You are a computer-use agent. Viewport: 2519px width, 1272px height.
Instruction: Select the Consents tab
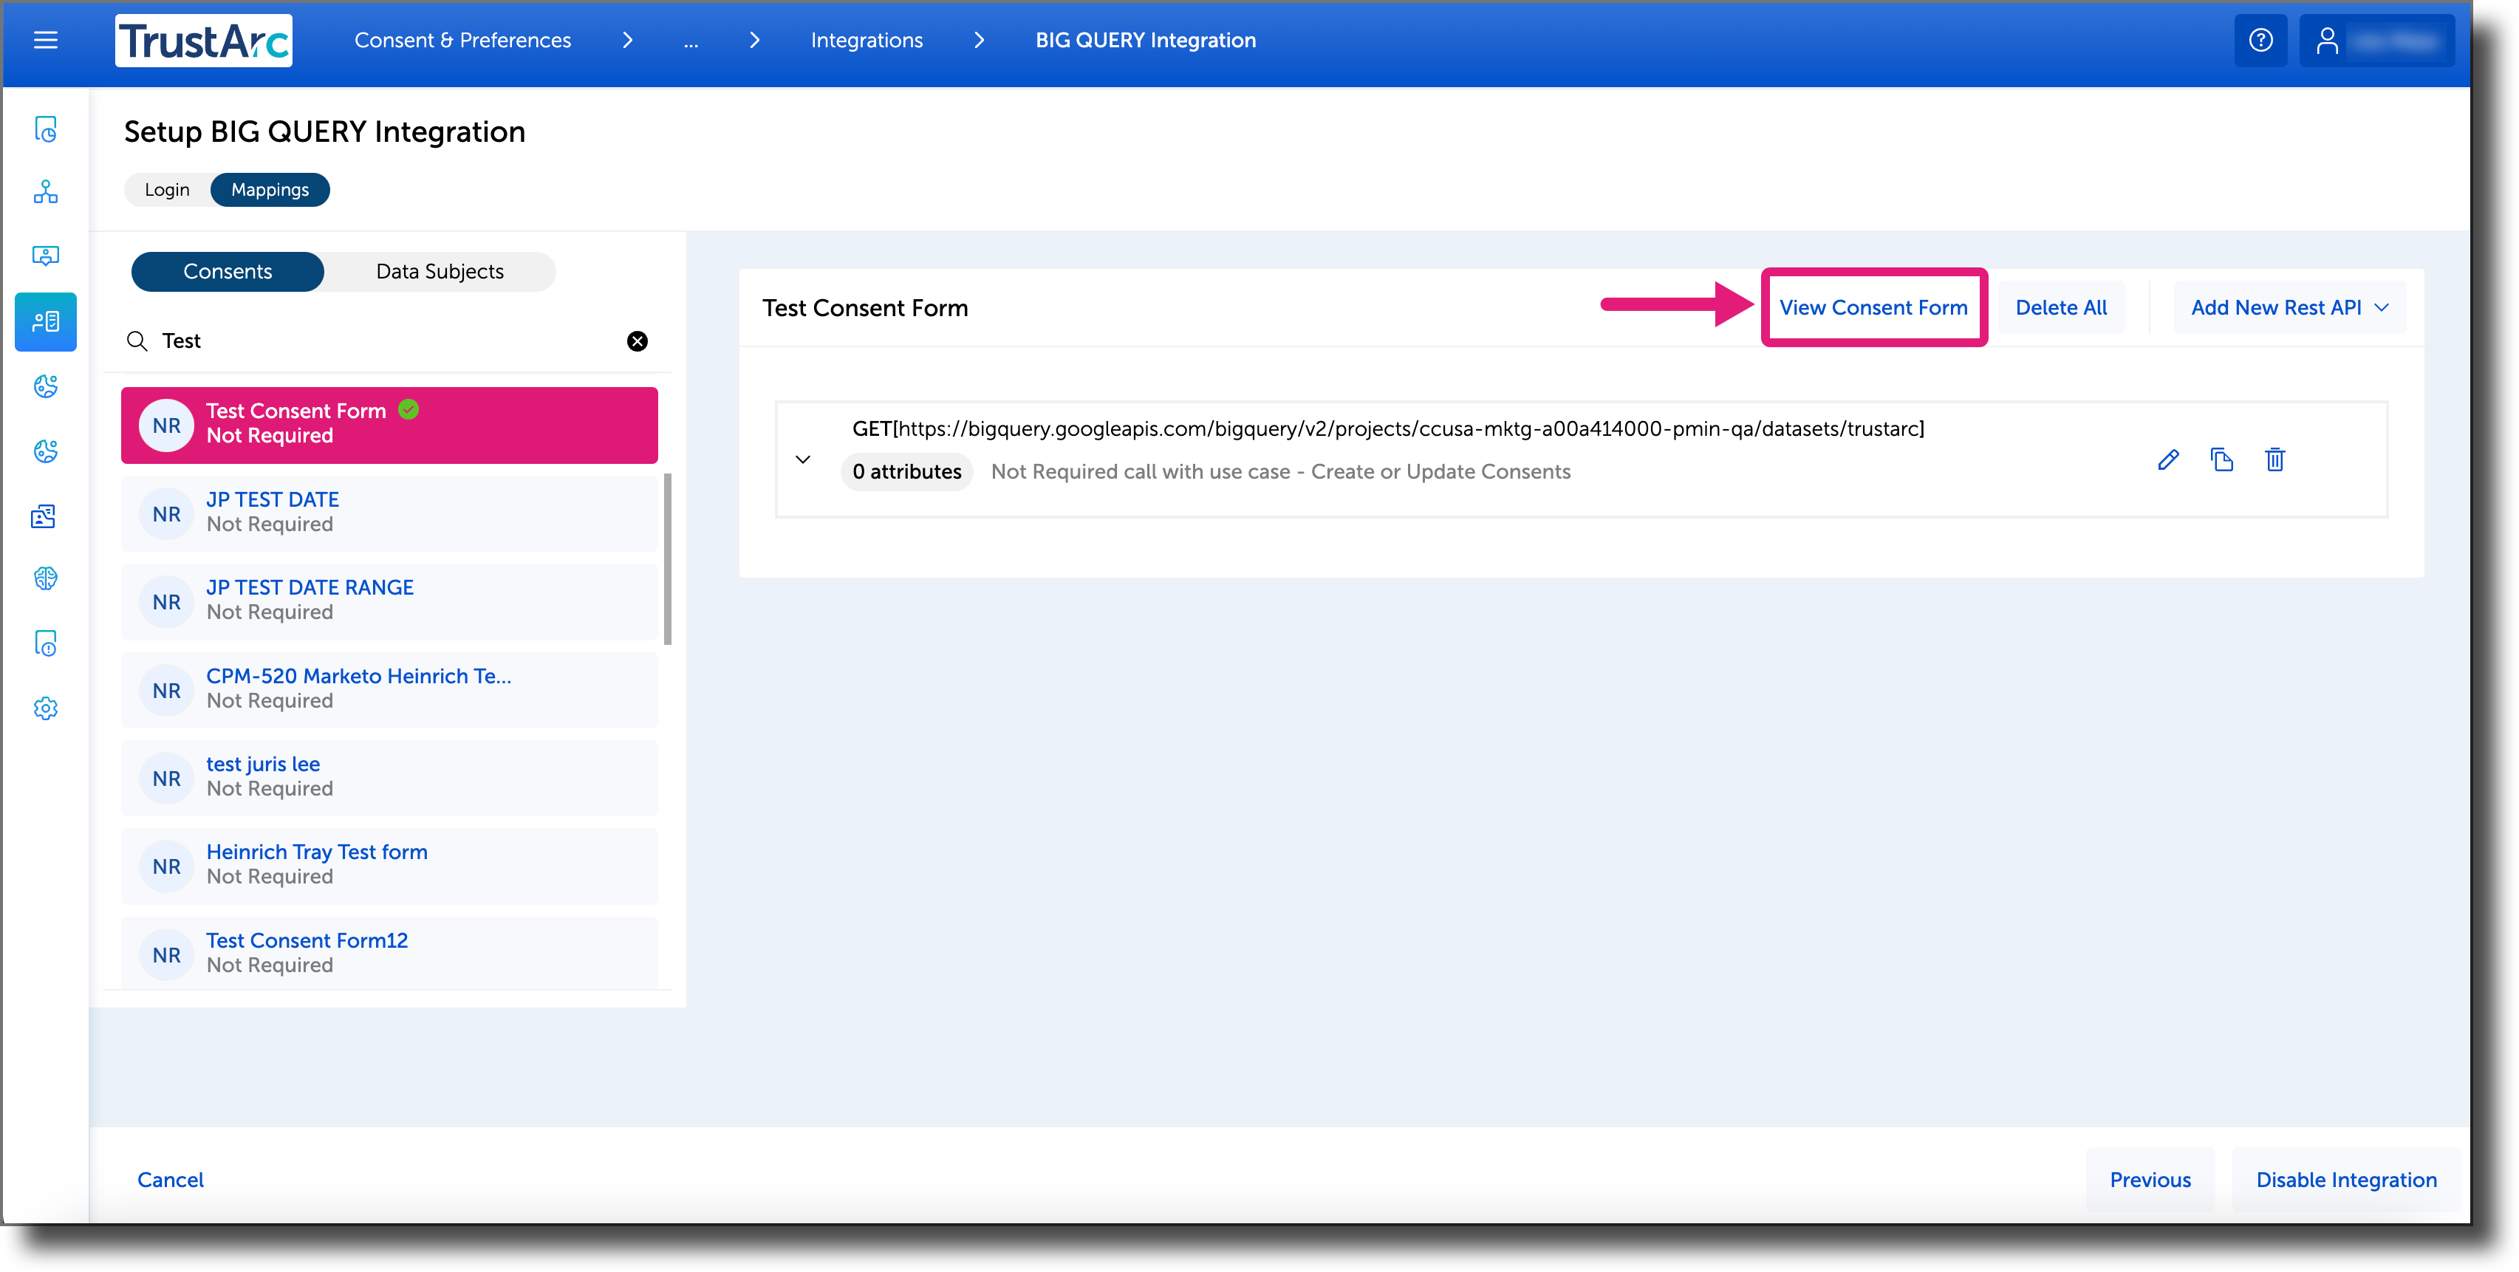click(x=227, y=272)
